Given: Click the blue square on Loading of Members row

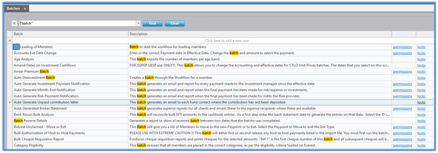Looking at the screenshot, I should point(17,47).
